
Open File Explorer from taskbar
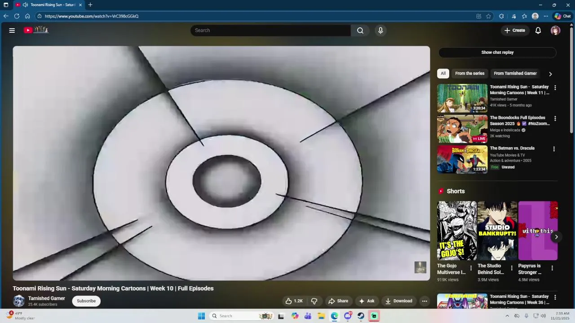(x=321, y=316)
